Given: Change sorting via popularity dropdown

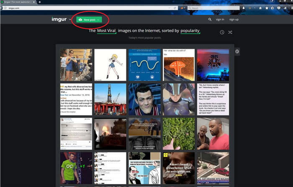Looking at the screenshot, I should (x=190, y=31).
